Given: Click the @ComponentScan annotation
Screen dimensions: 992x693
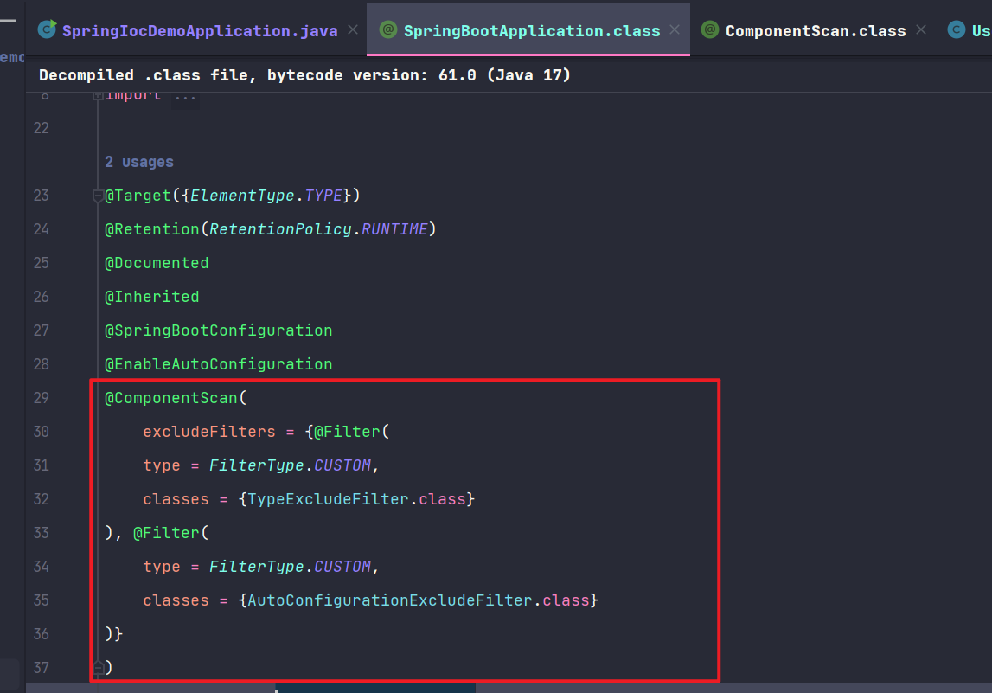Looking at the screenshot, I should (171, 397).
